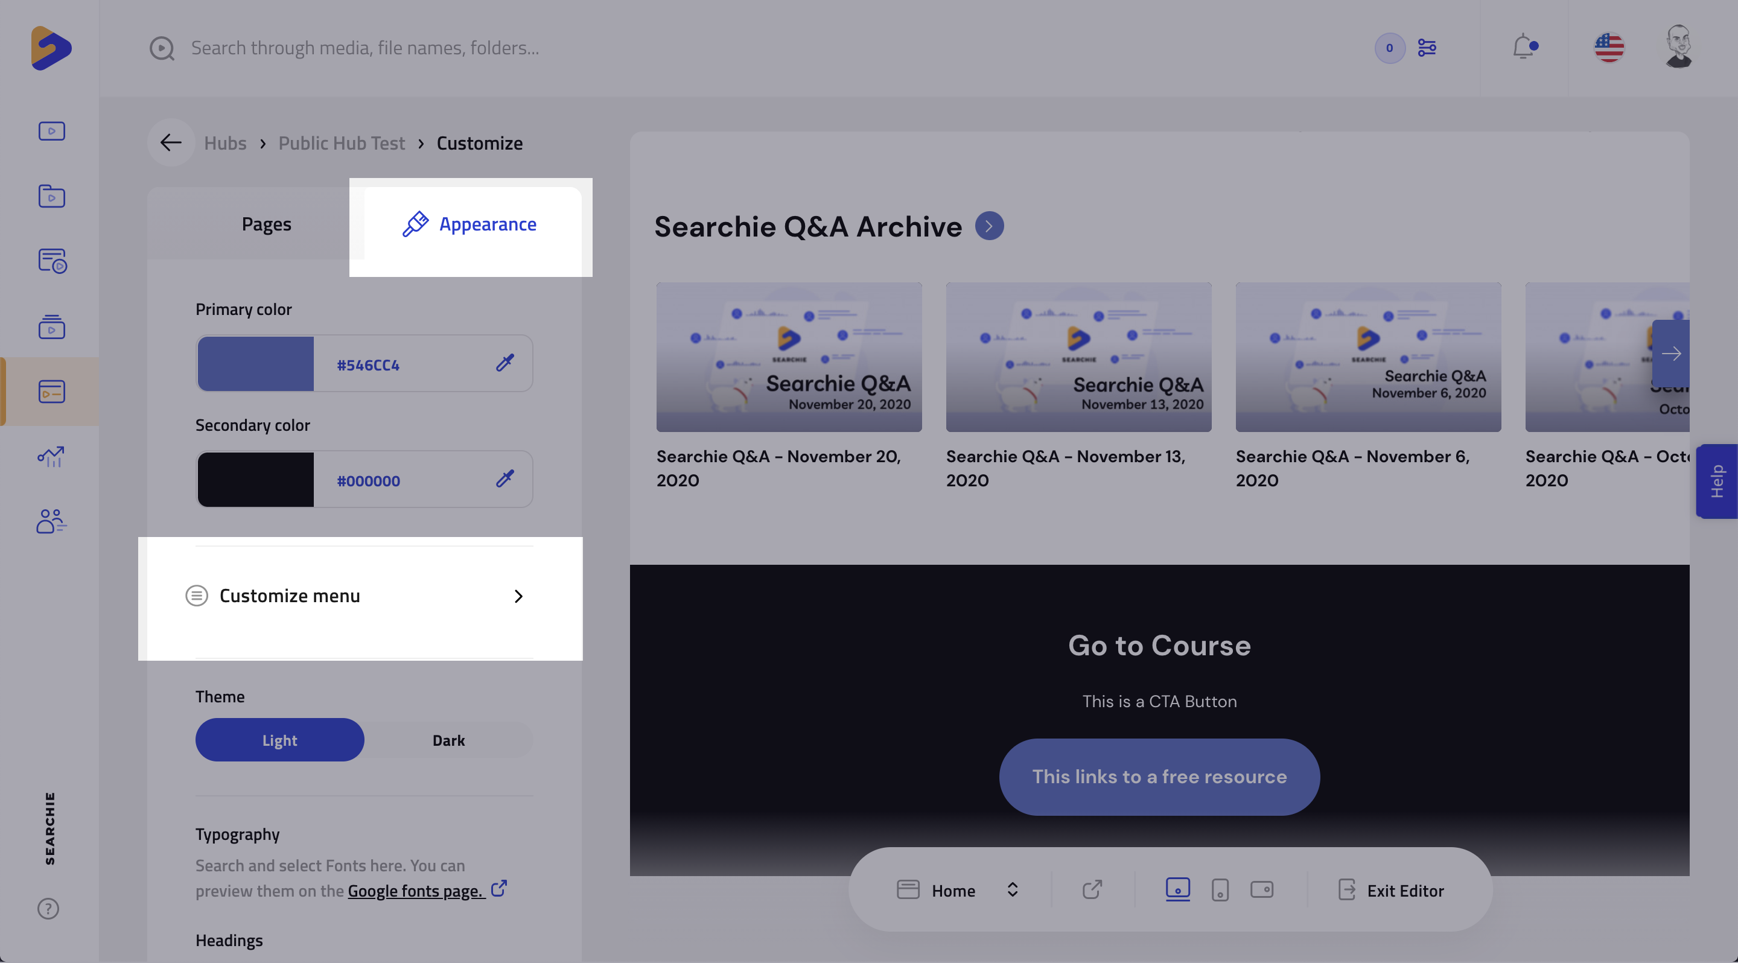Open the analytics chart sidebar icon
This screenshot has height=963, width=1738.
tap(51, 457)
